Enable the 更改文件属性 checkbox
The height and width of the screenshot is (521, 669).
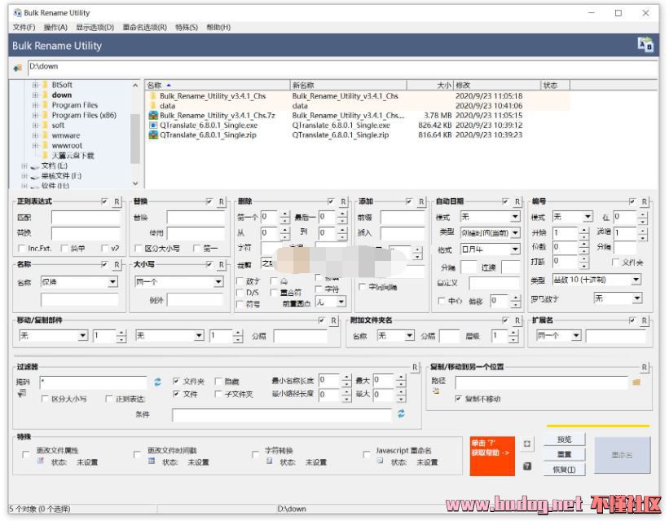tap(26, 454)
